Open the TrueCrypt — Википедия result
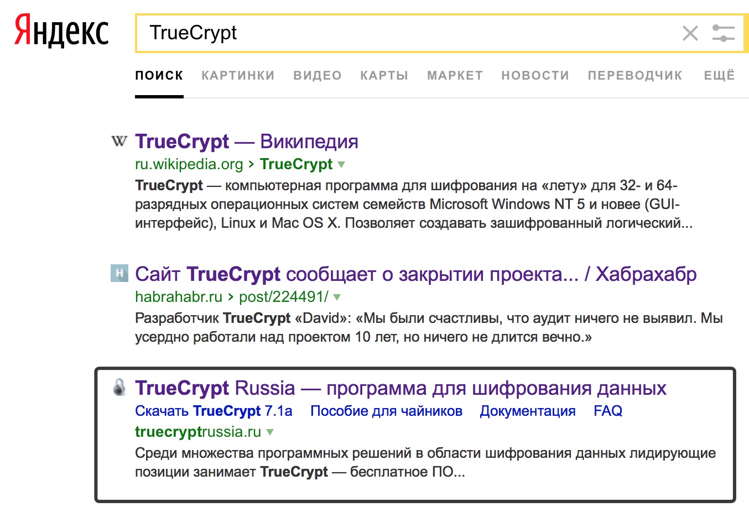Viewport: 749px width, 512px height. point(246,142)
